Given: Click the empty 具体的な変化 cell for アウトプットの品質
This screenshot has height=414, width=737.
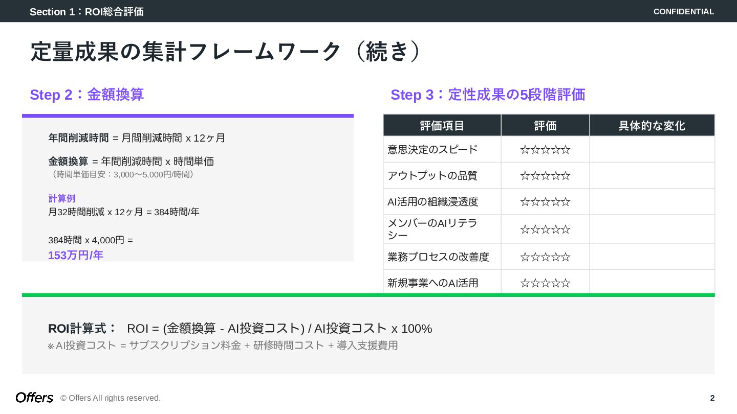Looking at the screenshot, I should (652, 176).
